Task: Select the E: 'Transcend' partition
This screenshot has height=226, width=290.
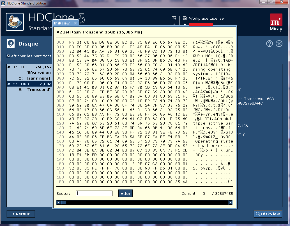Action: coord(29,89)
